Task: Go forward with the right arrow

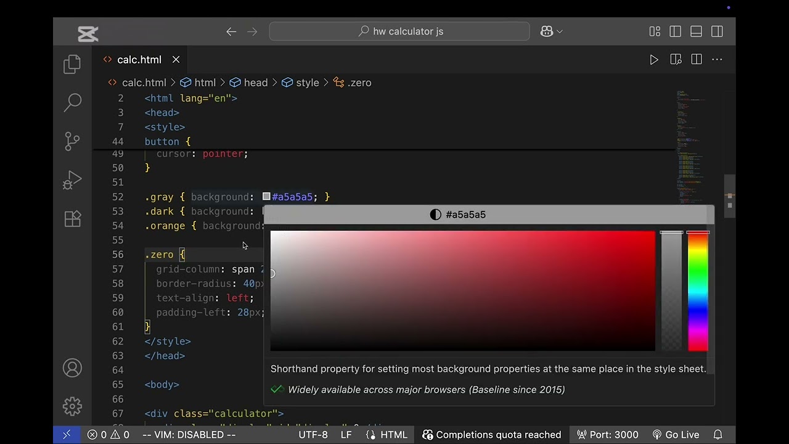Action: tap(252, 31)
